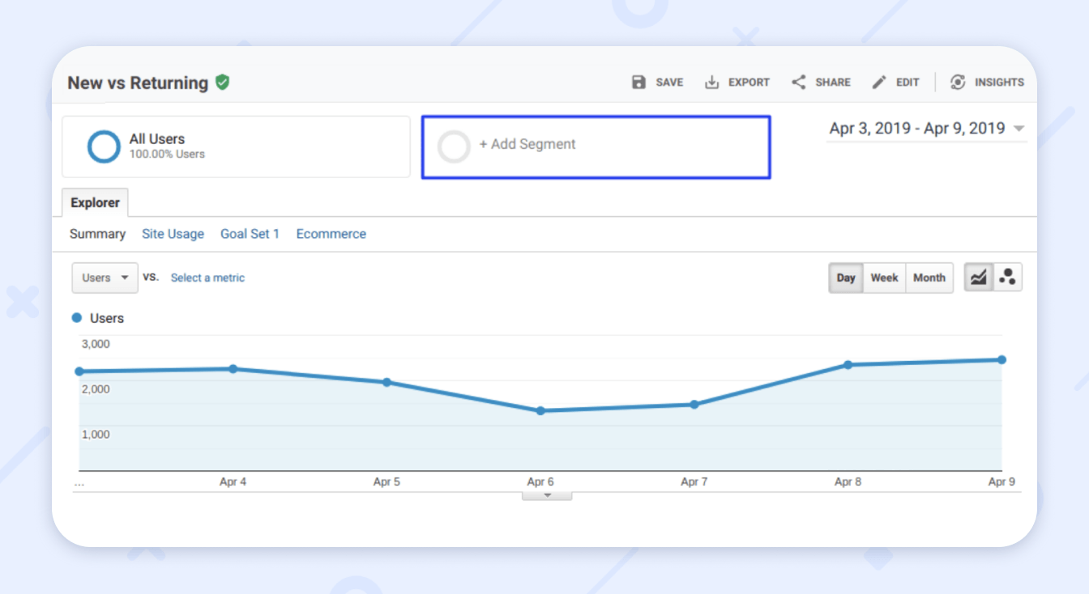Open the Insights icon
1089x594 pixels.
pyautogui.click(x=958, y=82)
